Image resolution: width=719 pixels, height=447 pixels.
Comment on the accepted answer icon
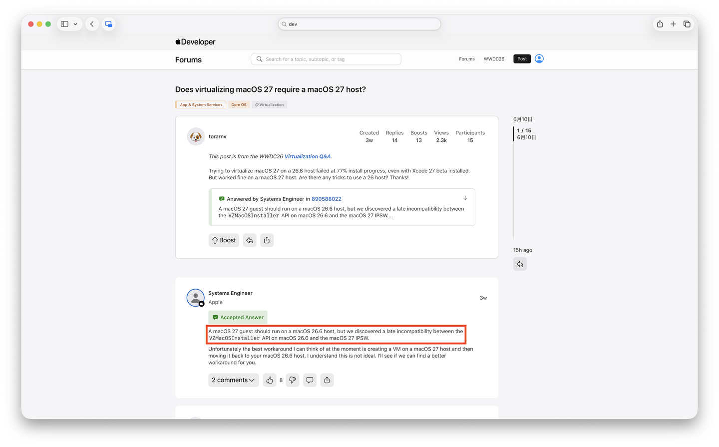[310, 380]
